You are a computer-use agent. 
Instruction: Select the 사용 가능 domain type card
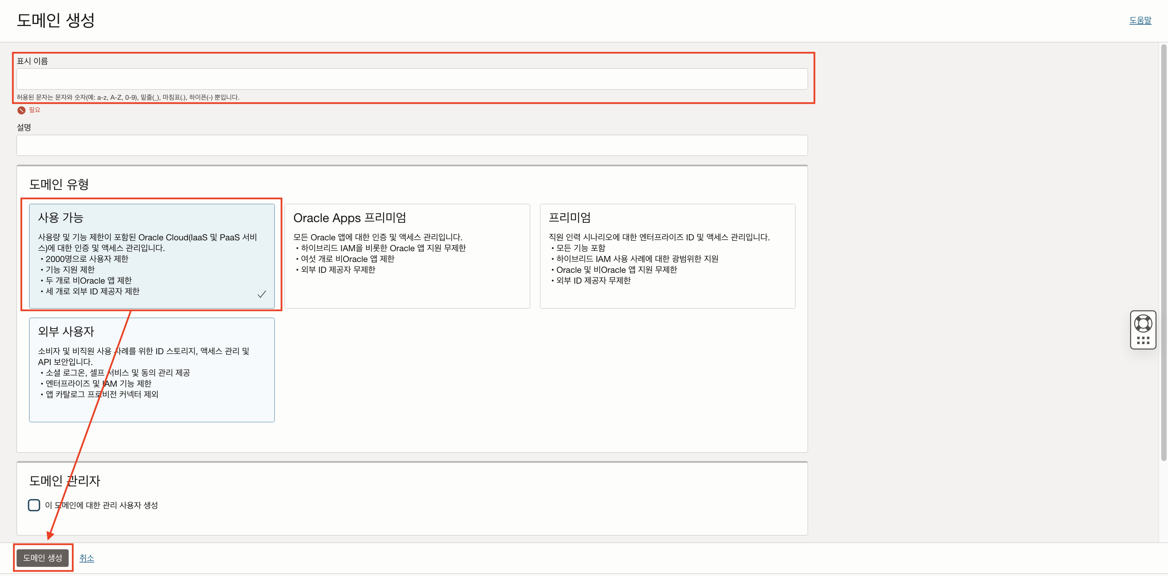(x=152, y=256)
